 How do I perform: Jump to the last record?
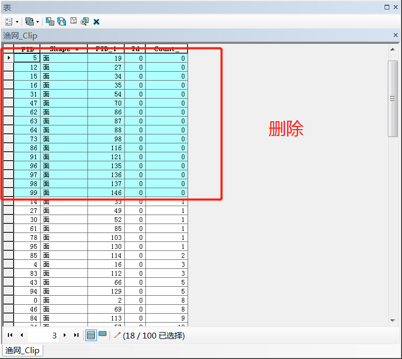(x=76, y=335)
